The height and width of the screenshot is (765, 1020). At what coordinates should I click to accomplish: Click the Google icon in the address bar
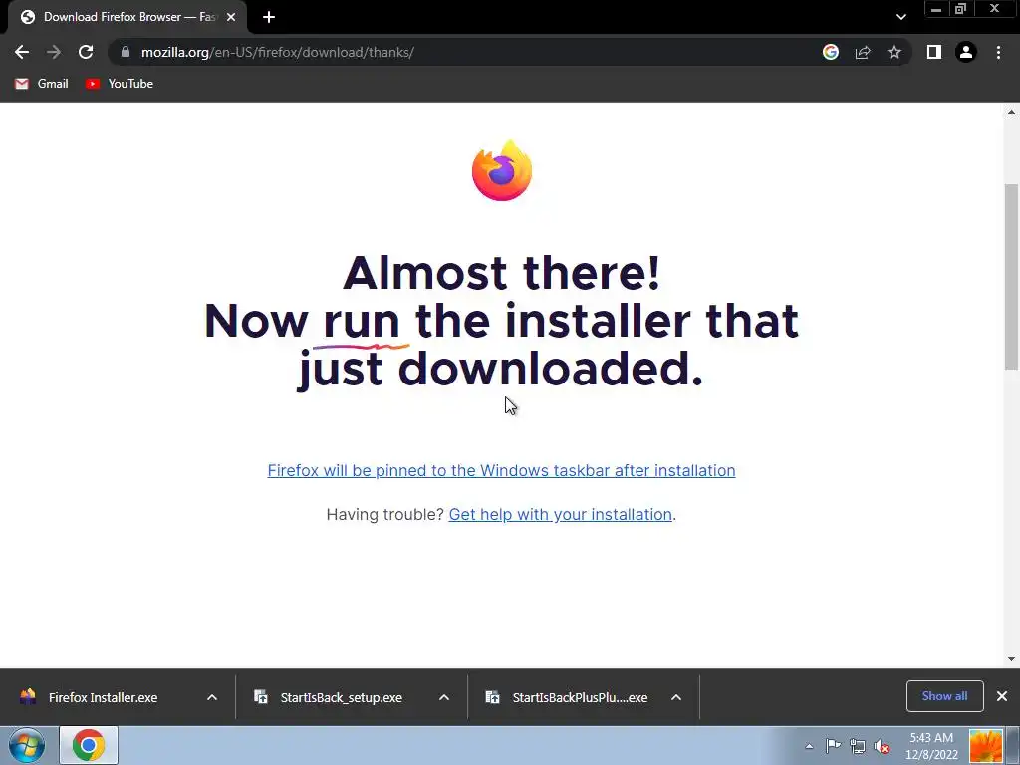point(830,52)
